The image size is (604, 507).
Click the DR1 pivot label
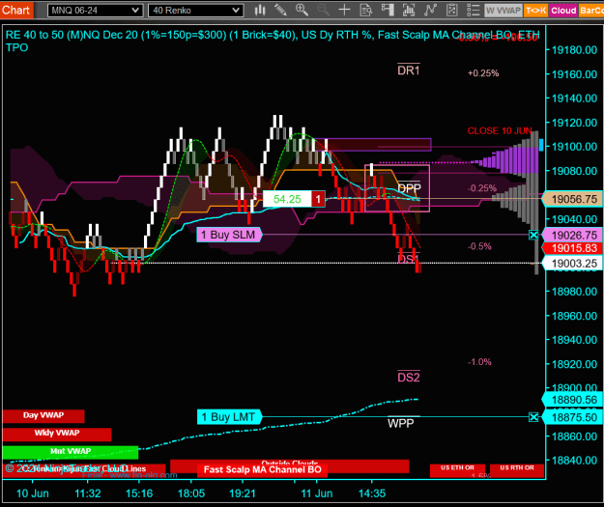tap(409, 70)
